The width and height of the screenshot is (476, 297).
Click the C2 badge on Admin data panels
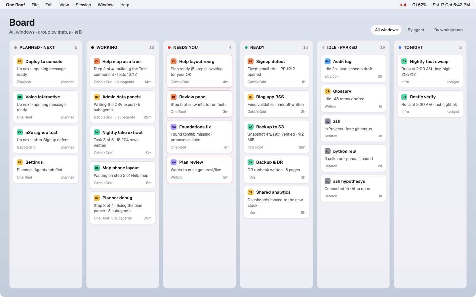(x=97, y=97)
